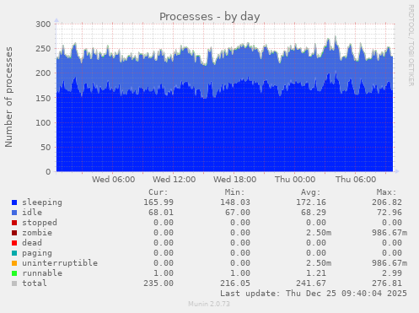The image size is (419, 313).
Task: Click the dead legend color swatch
Action: pyautogui.click(x=14, y=243)
